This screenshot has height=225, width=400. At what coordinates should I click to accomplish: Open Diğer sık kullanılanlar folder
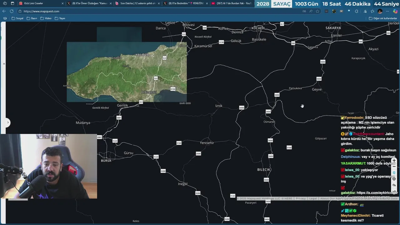pos(383,18)
